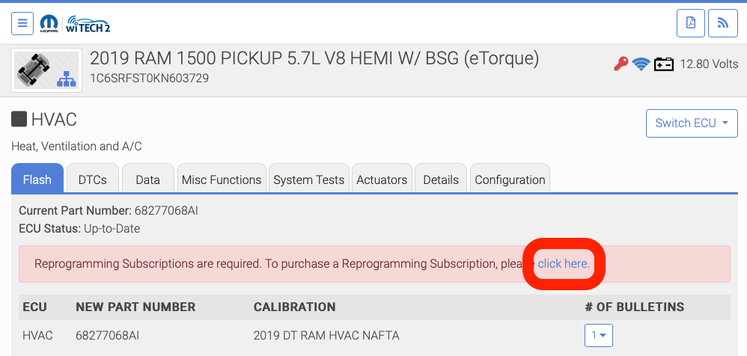Click the vehicle topology thumbnail

tap(46, 70)
